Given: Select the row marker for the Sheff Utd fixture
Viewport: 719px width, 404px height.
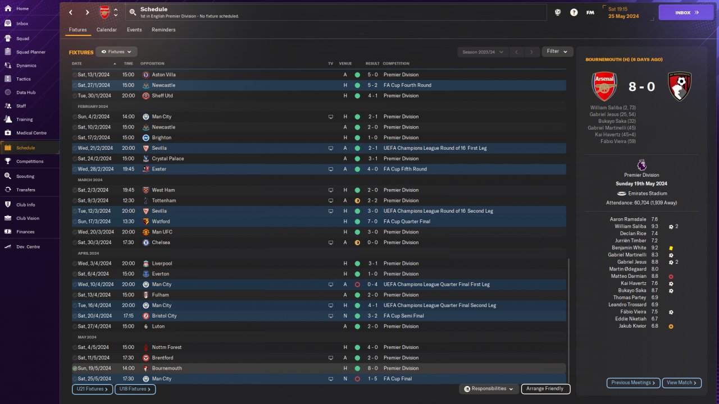Looking at the screenshot, I should (75, 96).
